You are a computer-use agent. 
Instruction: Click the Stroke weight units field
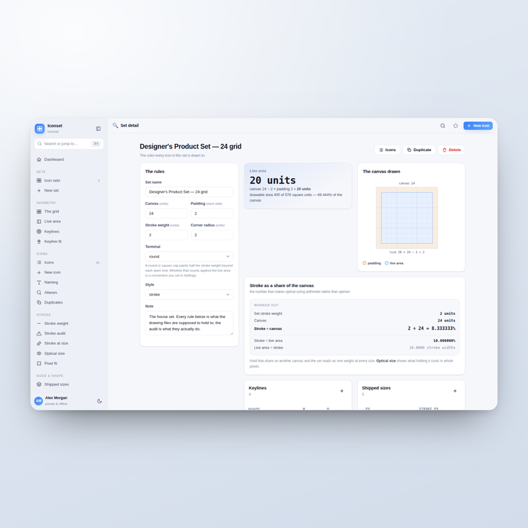(x=166, y=235)
